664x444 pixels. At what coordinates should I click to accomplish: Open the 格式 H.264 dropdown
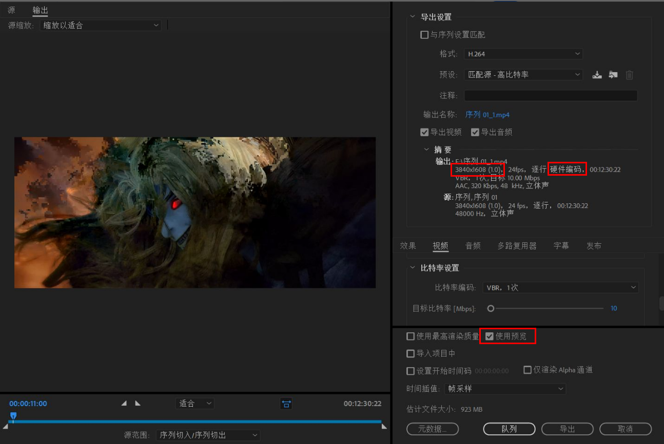(x=523, y=54)
